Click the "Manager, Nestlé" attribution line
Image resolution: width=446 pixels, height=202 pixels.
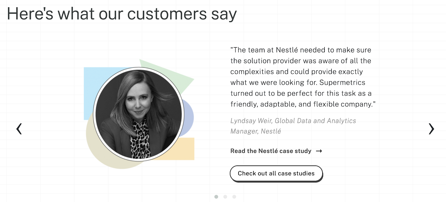256,131
